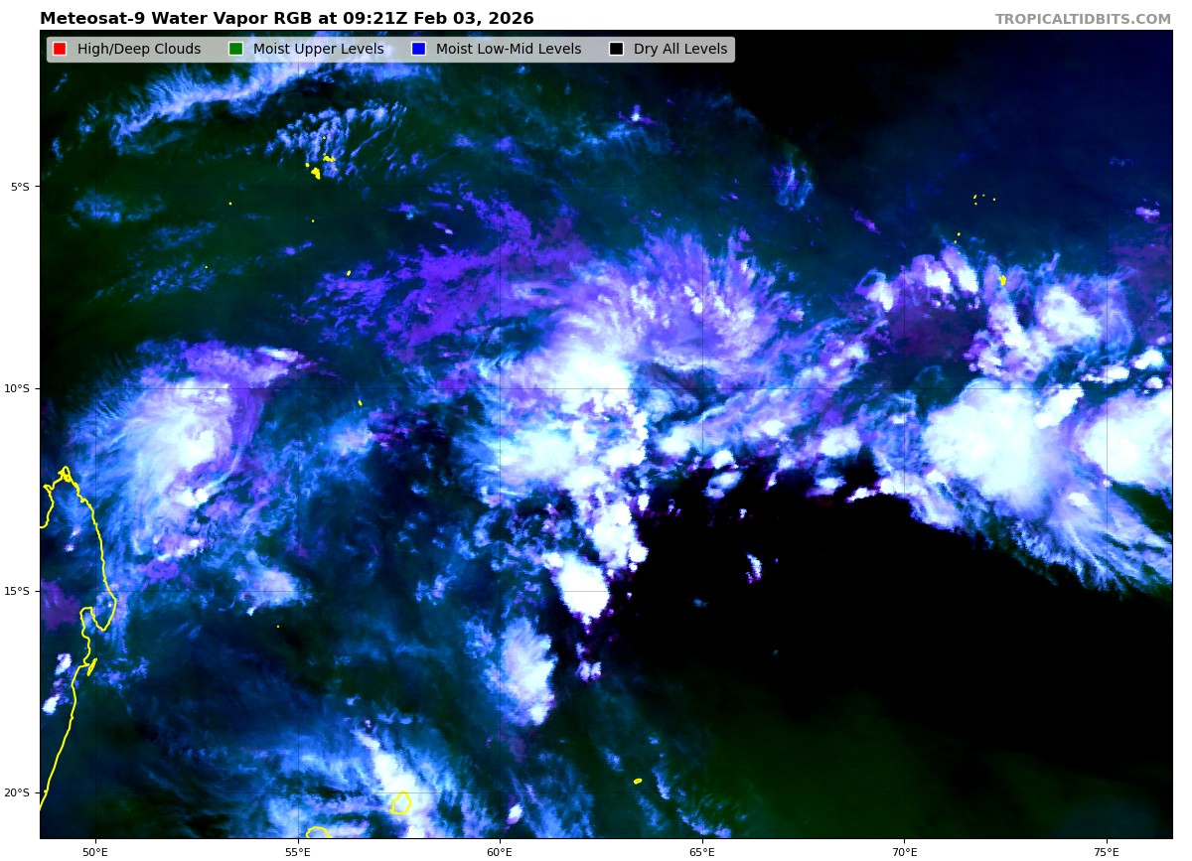Click the 60°E longitude axis label
The image size is (1192, 861).
[500, 851]
